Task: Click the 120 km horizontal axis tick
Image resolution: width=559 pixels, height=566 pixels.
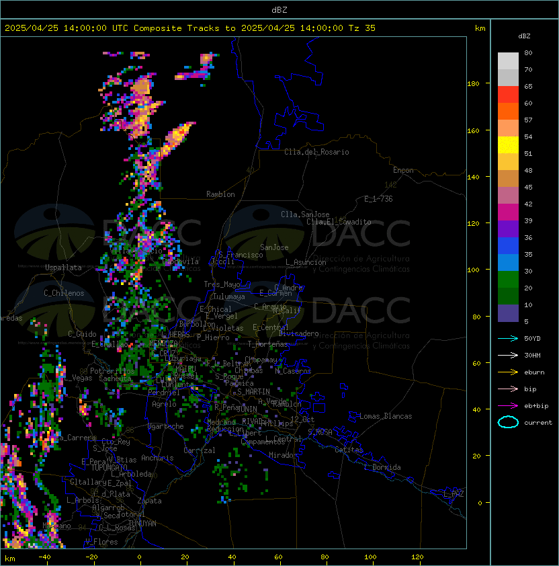Action: (x=417, y=557)
